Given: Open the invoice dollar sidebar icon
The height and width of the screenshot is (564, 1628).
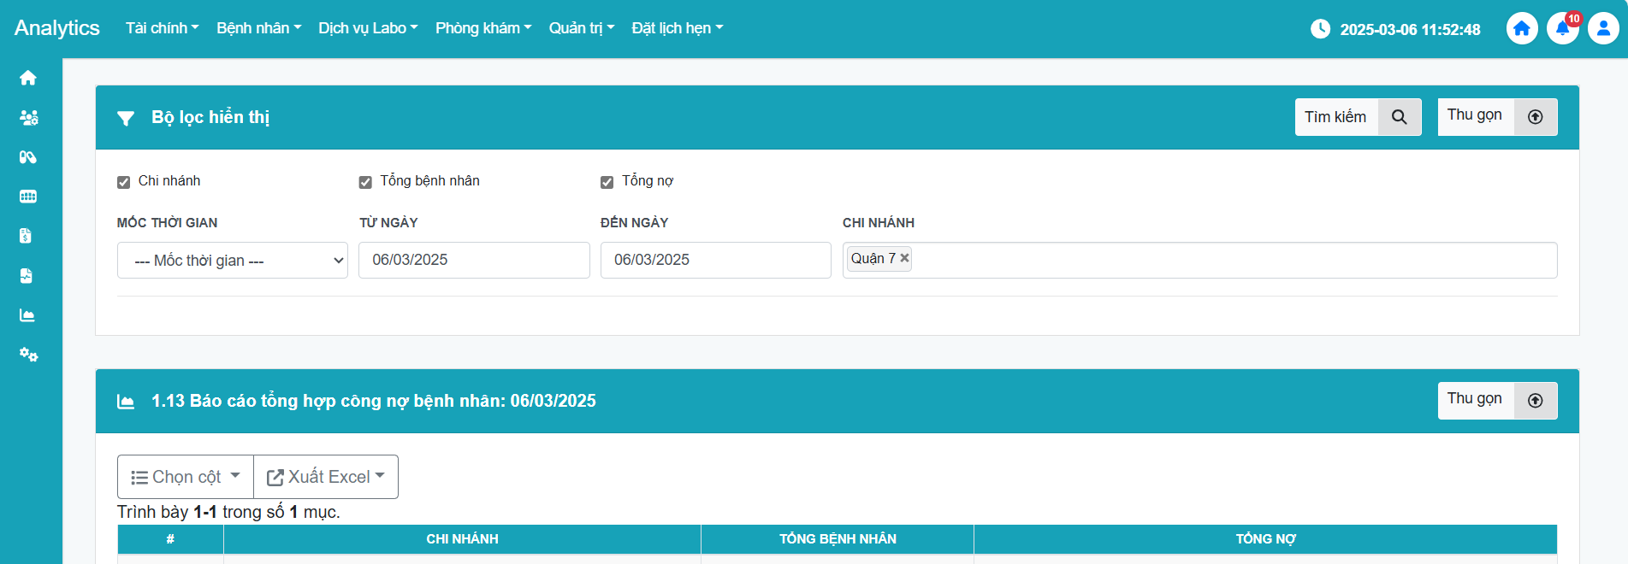Looking at the screenshot, I should [26, 236].
